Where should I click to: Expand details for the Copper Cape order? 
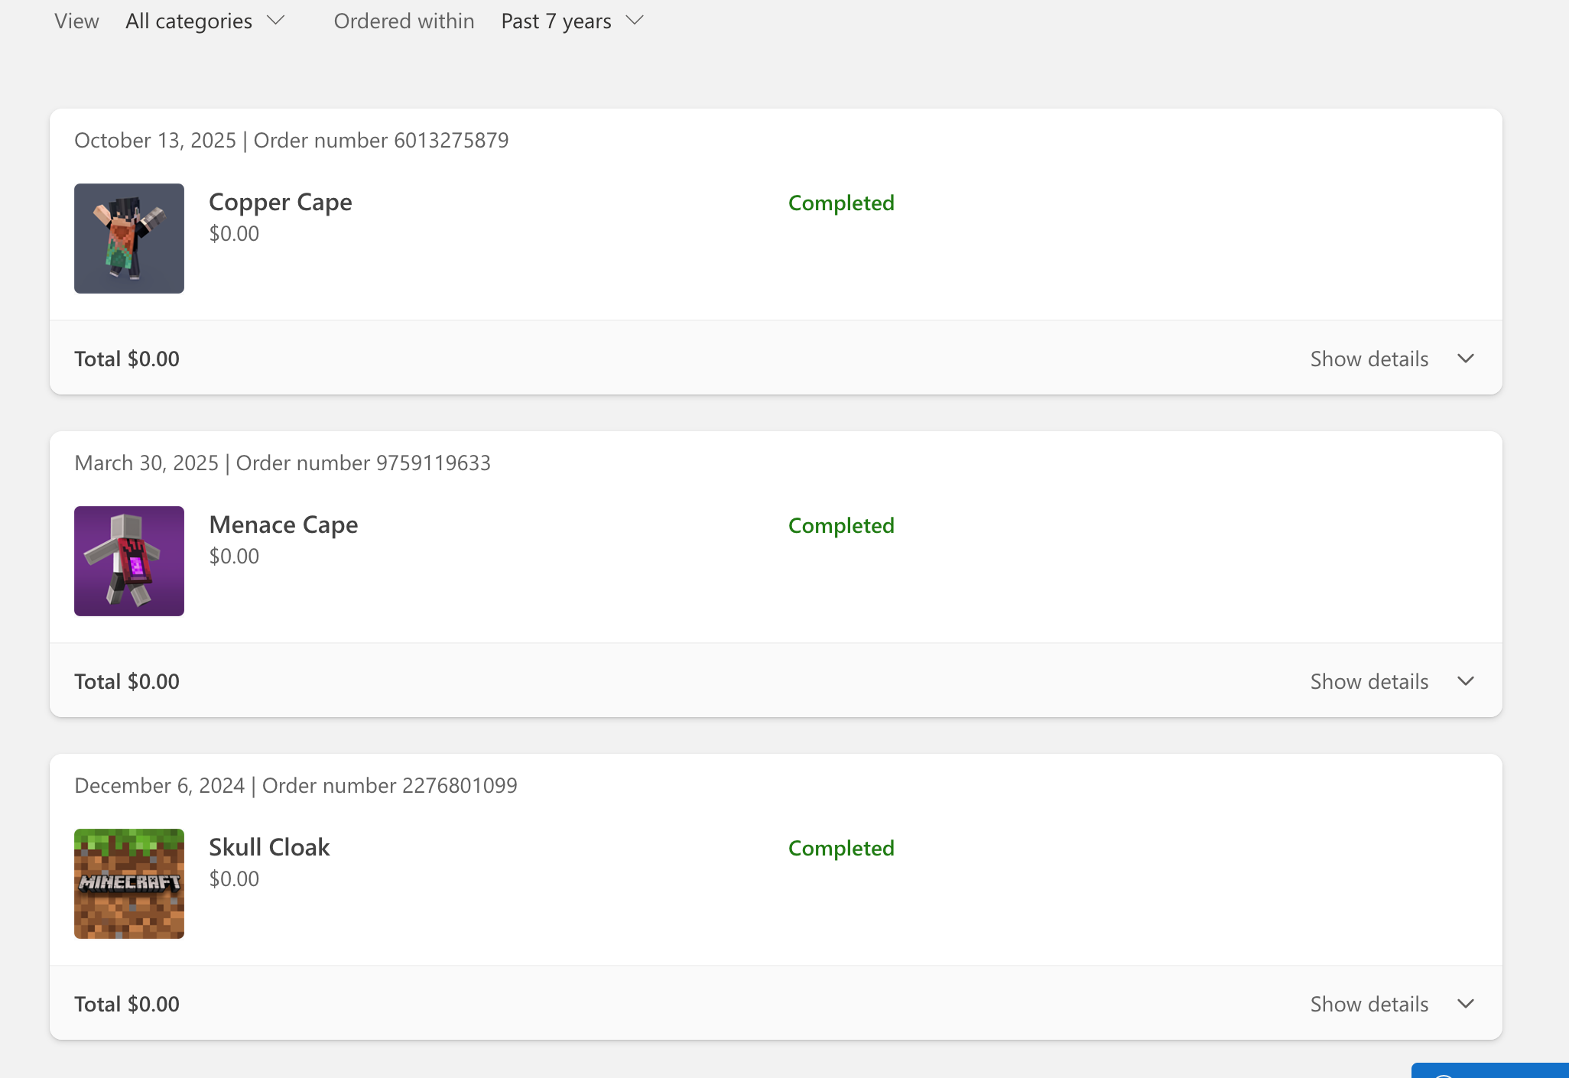pos(1369,358)
